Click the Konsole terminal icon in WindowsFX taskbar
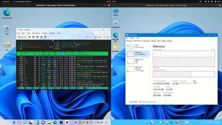222x125 pixels. coord(67,122)
